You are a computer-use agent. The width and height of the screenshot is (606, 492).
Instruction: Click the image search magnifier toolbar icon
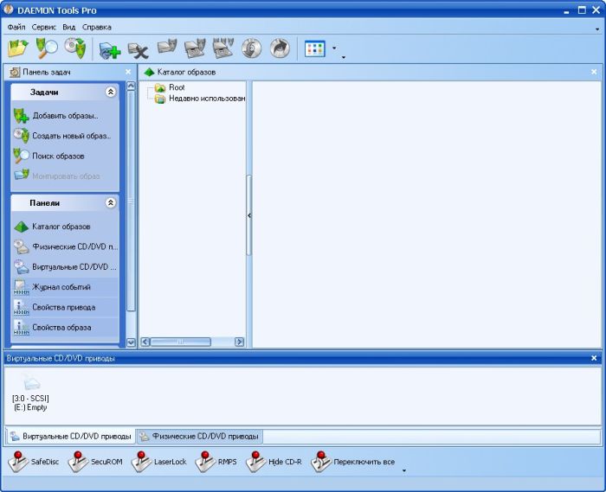point(47,48)
